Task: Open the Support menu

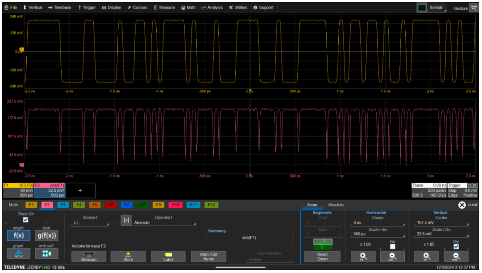Action: coord(263,8)
